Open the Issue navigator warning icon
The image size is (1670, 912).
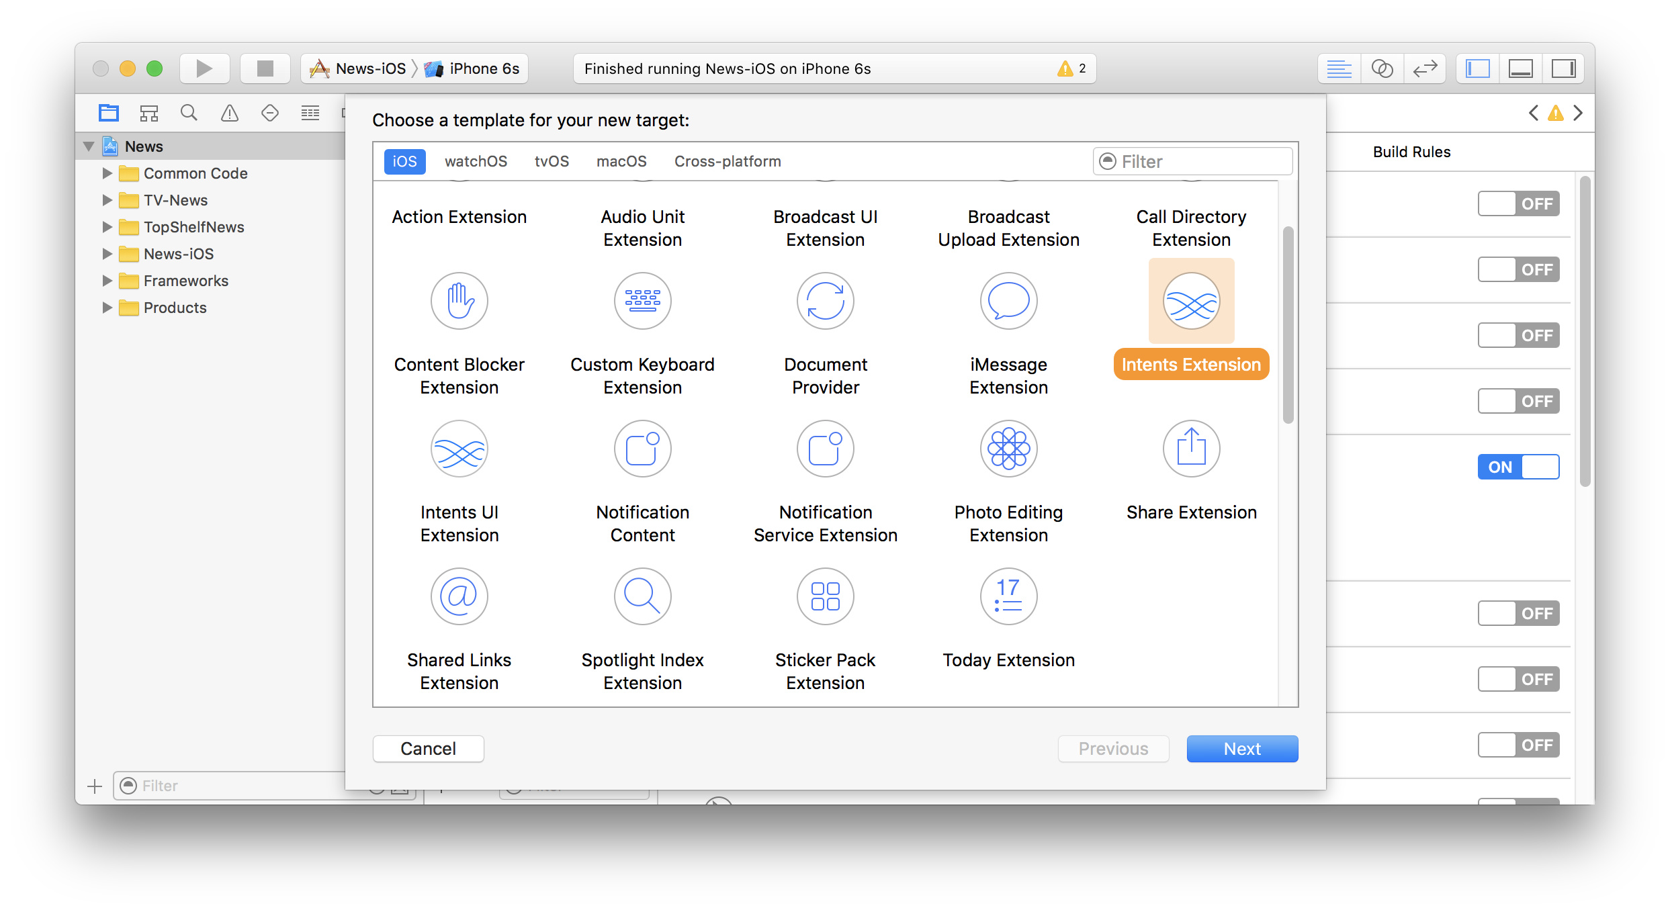coord(230,113)
